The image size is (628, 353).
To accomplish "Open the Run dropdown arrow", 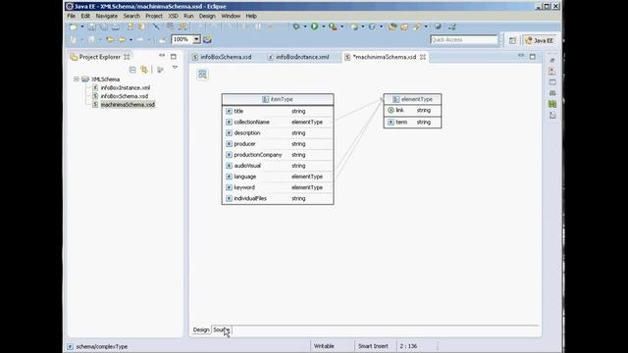I will [324, 26].
